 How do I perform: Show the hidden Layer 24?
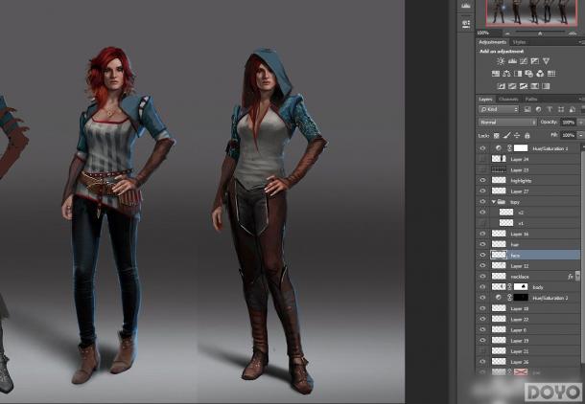(x=482, y=159)
